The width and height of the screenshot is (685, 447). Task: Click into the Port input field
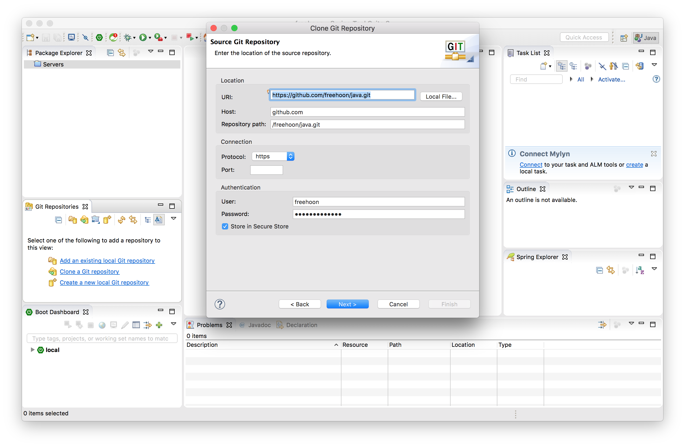point(266,170)
